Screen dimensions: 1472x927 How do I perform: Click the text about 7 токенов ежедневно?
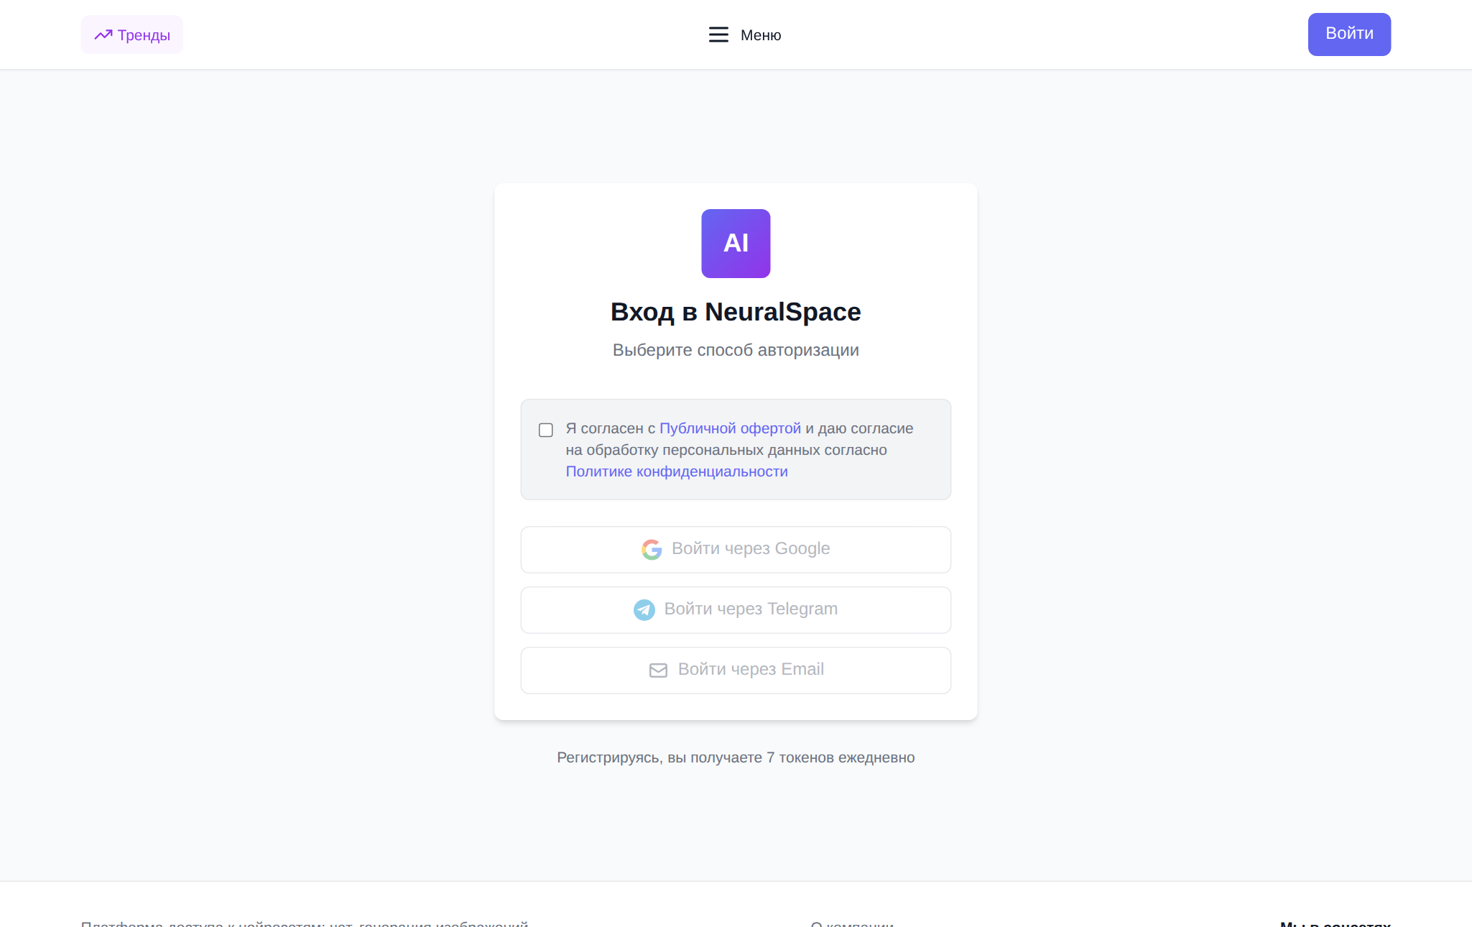tap(736, 757)
